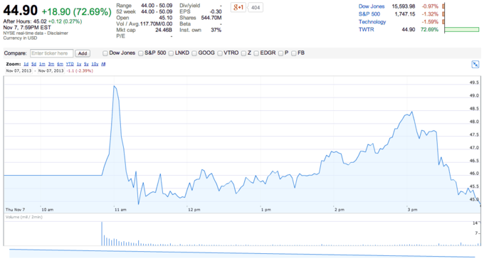Viewport: 484px width, 266px height.
Task: Click the Volume (mil / 2min) label
Action: pos(24,217)
